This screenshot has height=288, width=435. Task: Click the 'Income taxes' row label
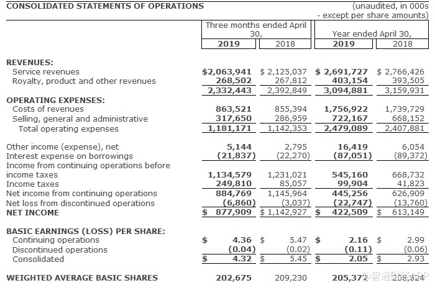pos(32,184)
